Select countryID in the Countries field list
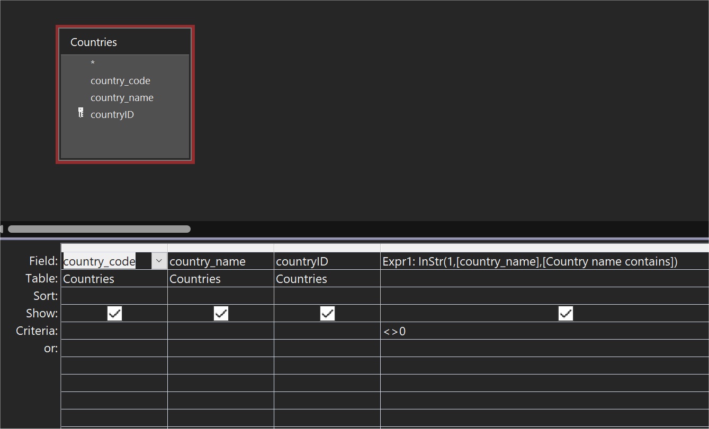Viewport: 709px width, 429px height. tap(112, 115)
